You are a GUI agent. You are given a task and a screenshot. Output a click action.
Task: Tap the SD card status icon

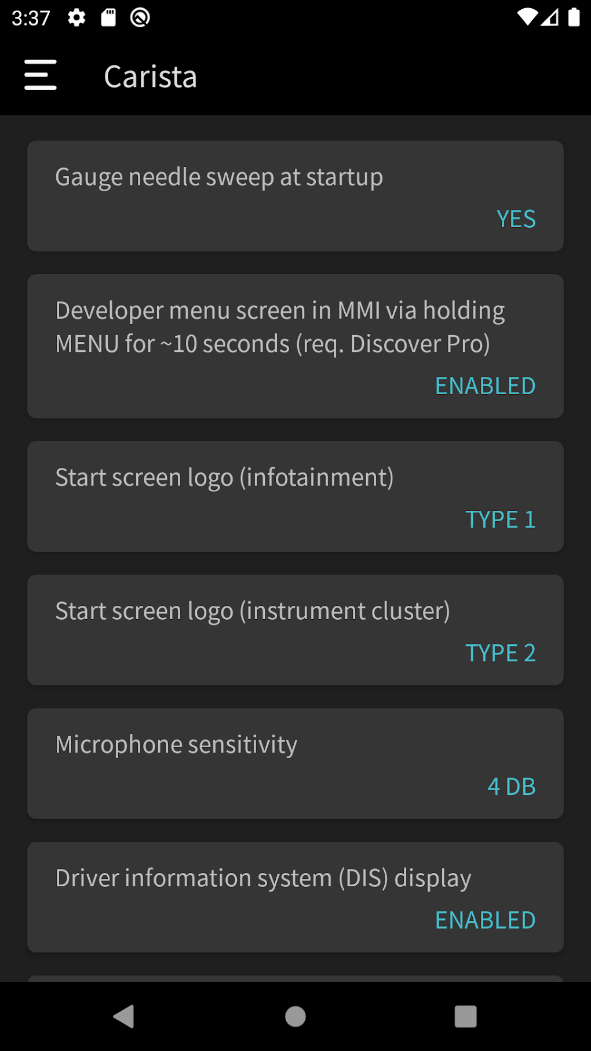point(108,18)
